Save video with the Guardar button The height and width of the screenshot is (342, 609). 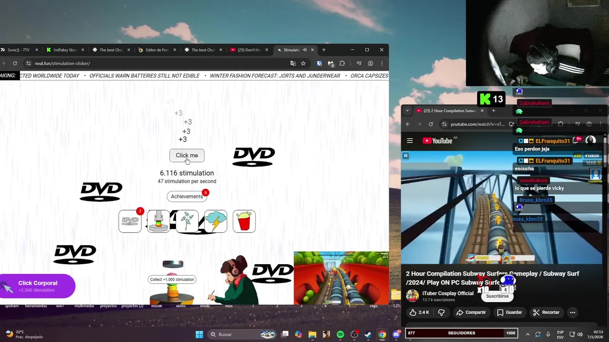click(x=509, y=312)
